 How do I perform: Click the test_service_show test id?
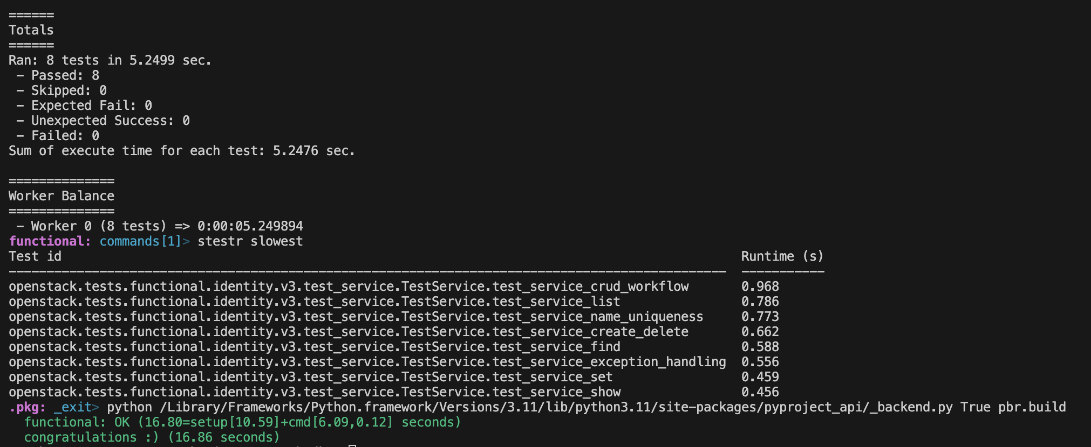tap(315, 392)
